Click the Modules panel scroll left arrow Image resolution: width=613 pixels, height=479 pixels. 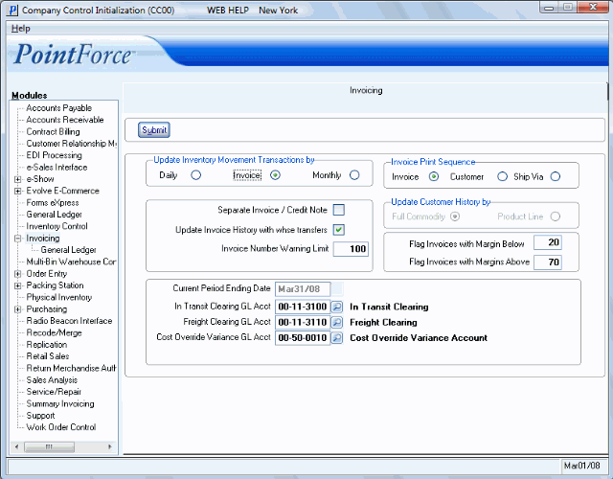(16, 446)
